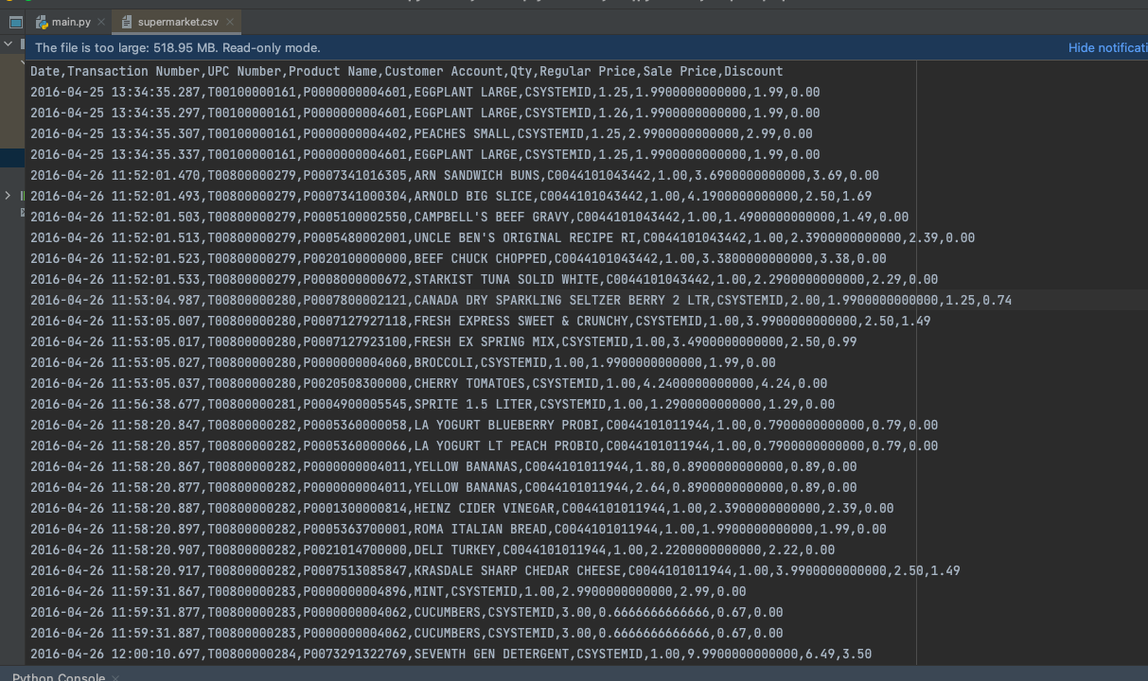The height and width of the screenshot is (681, 1148).
Task: Click the CSV file icon on supermarket.csv tab
Action: coord(126,21)
